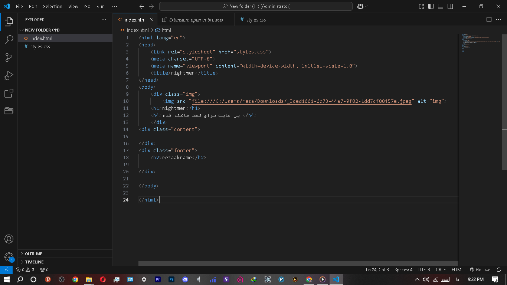
Task: Open the Extensions view
Action: [9, 93]
